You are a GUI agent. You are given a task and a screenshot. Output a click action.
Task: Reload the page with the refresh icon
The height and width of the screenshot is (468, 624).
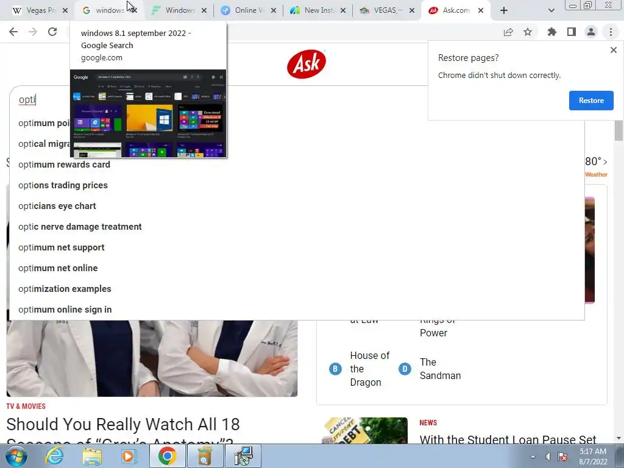click(52, 32)
